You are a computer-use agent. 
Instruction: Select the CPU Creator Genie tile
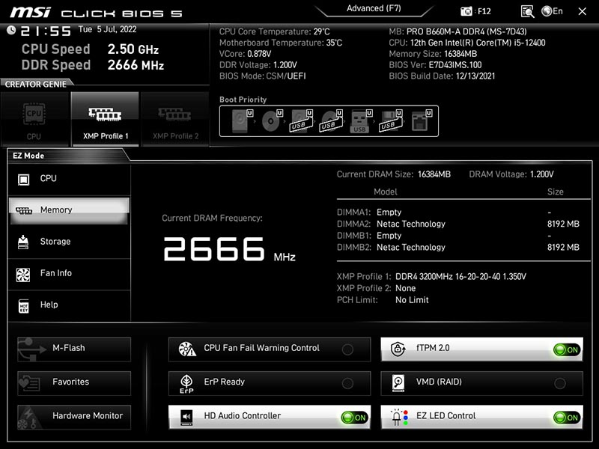[x=34, y=119]
